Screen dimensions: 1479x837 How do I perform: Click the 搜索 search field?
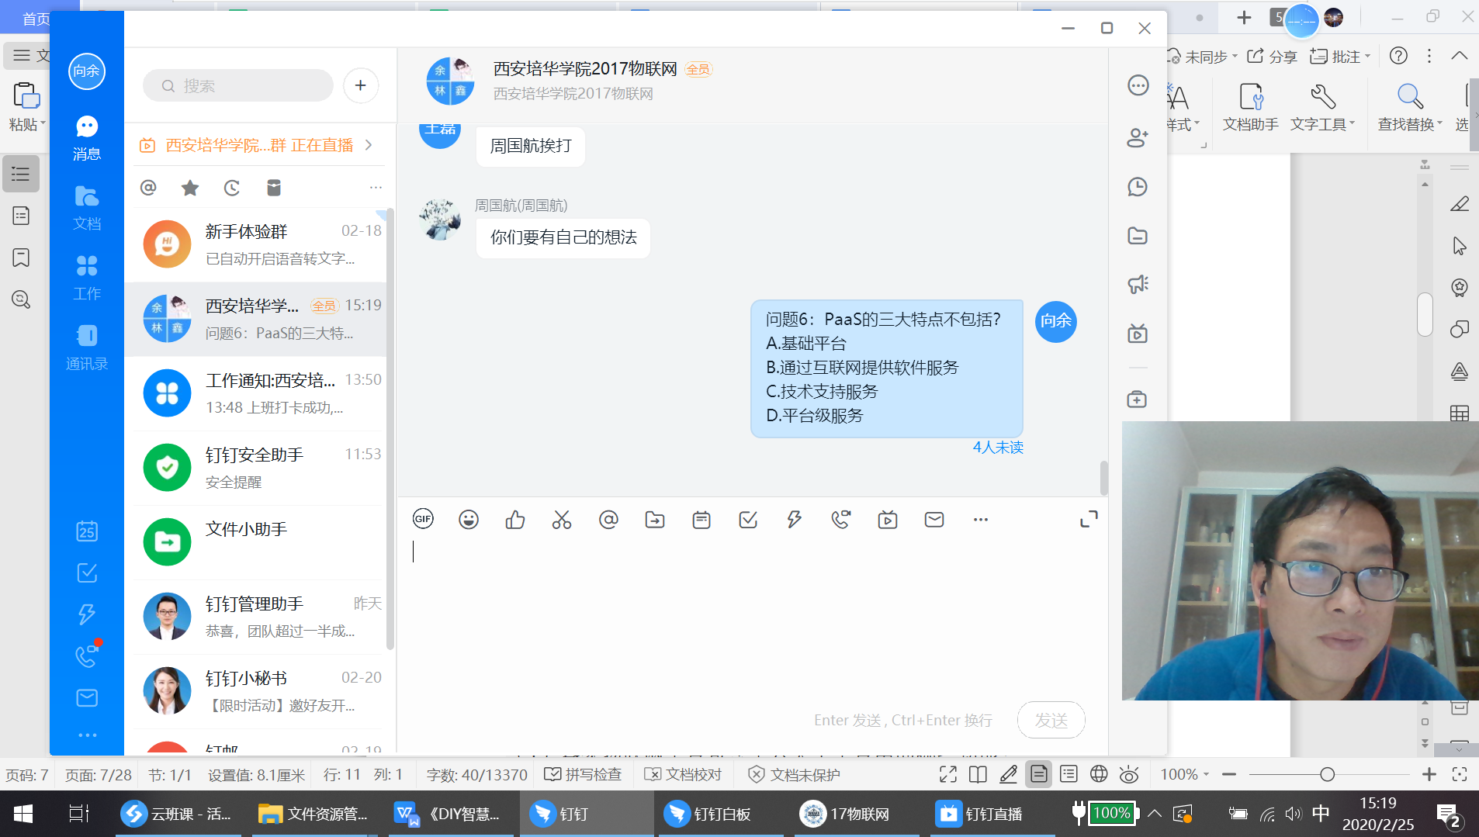coord(239,85)
